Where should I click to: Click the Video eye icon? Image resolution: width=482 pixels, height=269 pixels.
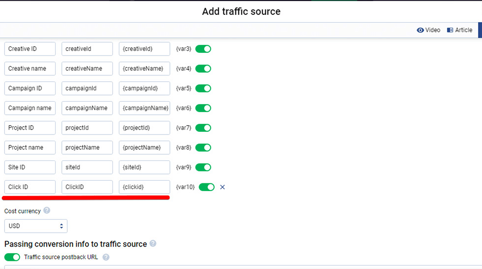click(x=420, y=30)
